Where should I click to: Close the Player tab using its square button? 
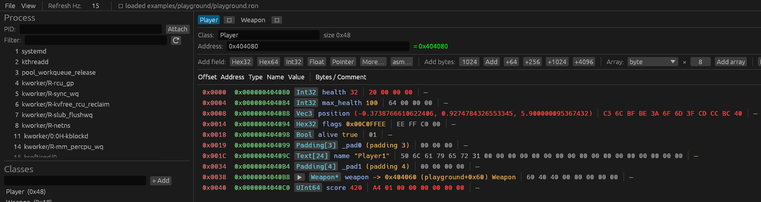(229, 20)
